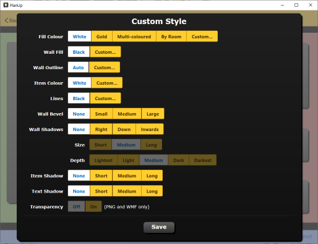Screen dimensions: 318x244
Task: Choose Long shadow Size
Action: coord(152,145)
